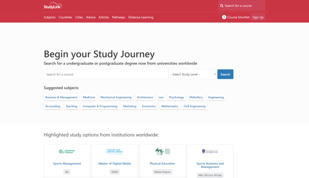Click the BA qualification badge under Sports Management
Screen dimensions: 309x178
tap(67, 172)
